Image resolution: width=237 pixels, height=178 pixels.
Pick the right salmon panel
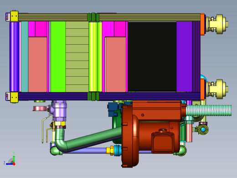click(x=116, y=64)
